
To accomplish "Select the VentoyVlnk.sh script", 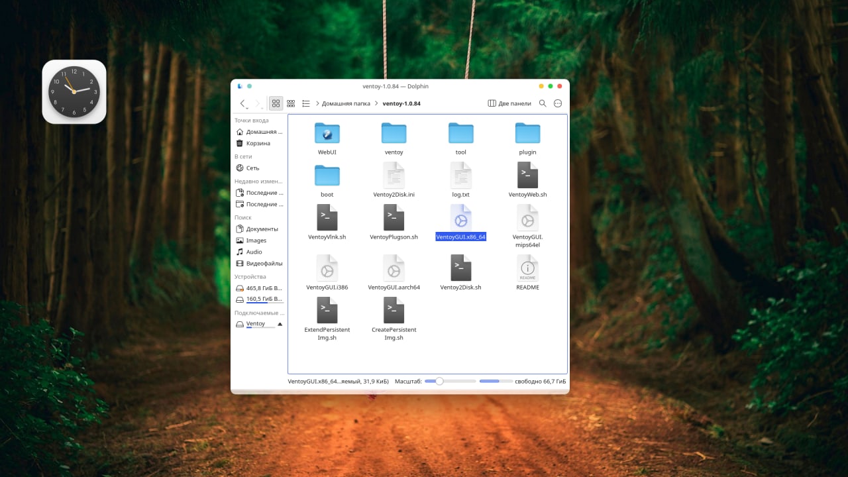I will pyautogui.click(x=327, y=223).
